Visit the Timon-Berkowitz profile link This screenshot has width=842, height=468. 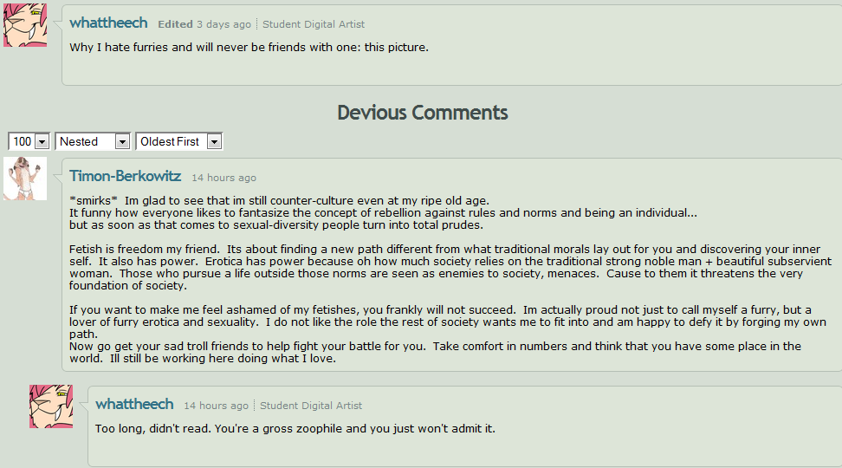click(125, 176)
